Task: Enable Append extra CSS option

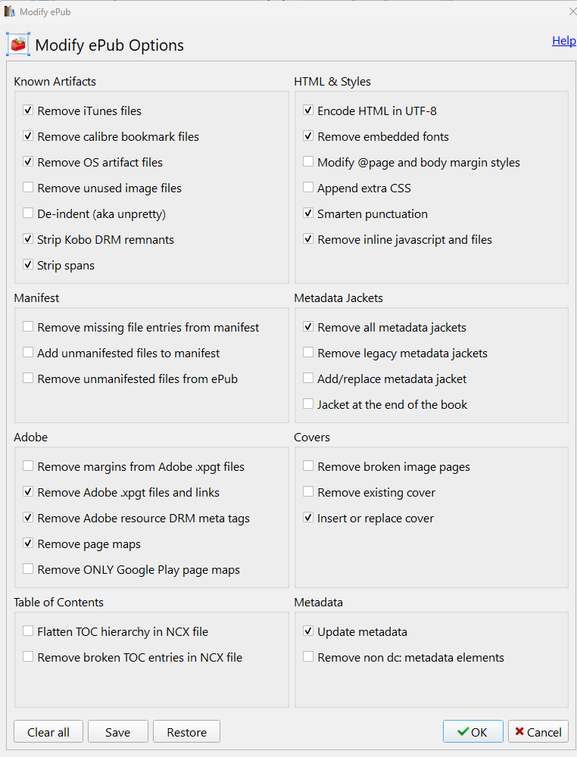Action: (x=308, y=188)
